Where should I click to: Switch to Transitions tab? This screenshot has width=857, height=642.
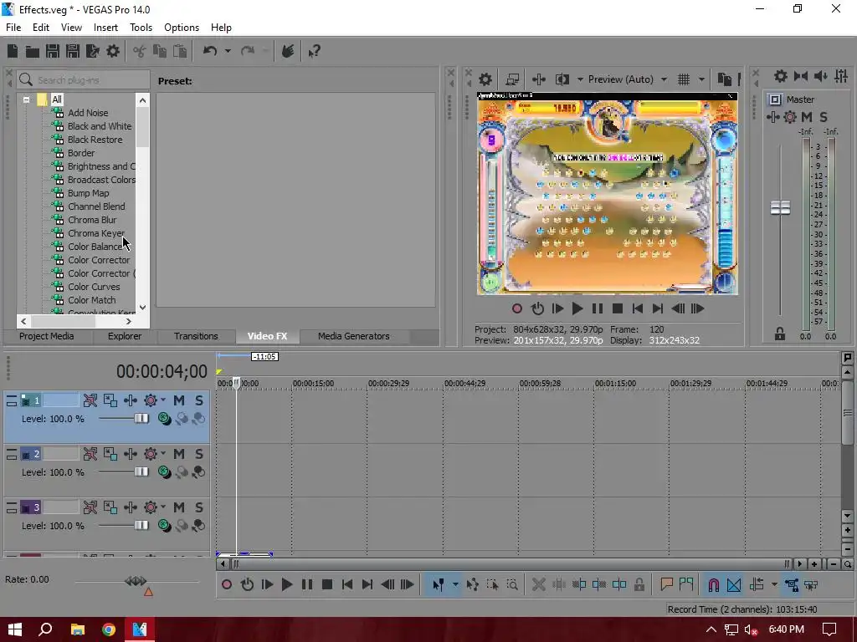[196, 336]
